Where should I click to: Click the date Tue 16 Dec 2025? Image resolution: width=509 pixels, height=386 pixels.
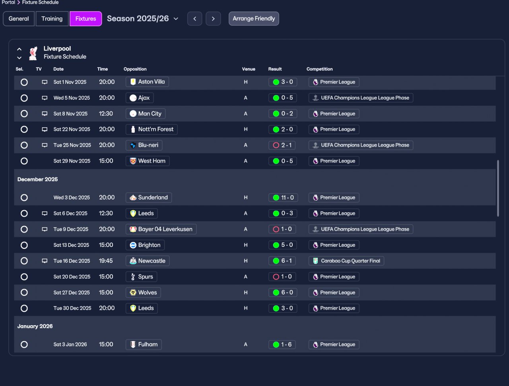tap(72, 261)
